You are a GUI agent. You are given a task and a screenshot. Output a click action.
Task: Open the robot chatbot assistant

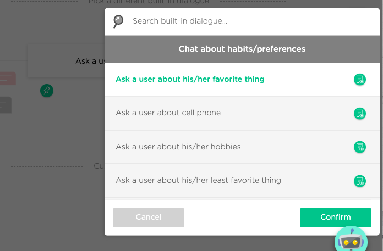[351, 240]
